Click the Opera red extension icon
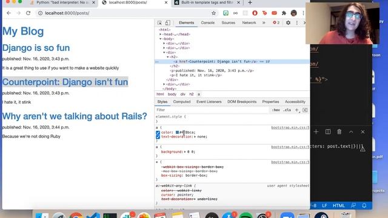The image size is (388, 218). [x=255, y=13]
